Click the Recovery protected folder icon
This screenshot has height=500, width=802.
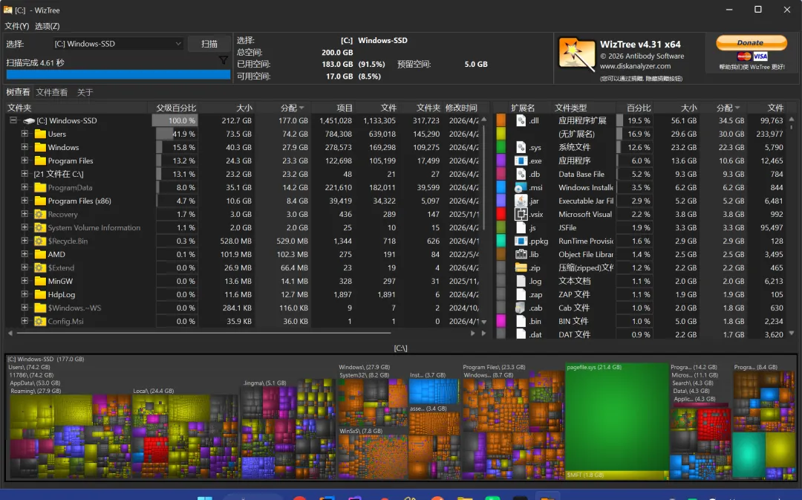coord(40,215)
